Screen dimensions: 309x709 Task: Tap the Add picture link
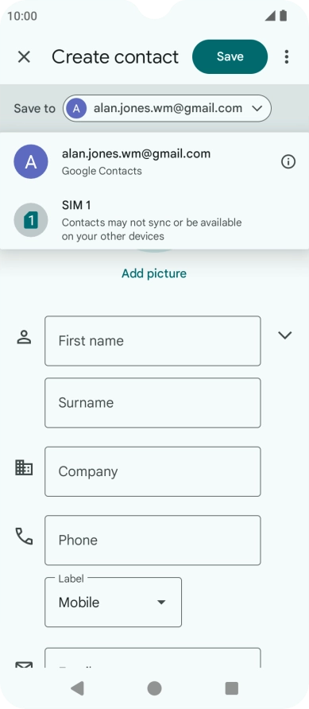click(154, 273)
